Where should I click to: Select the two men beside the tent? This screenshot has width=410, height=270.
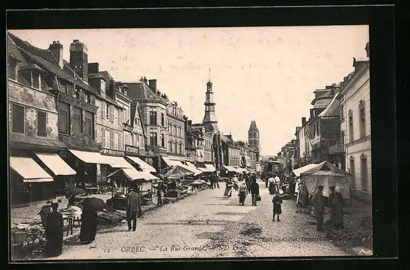point(327,207)
